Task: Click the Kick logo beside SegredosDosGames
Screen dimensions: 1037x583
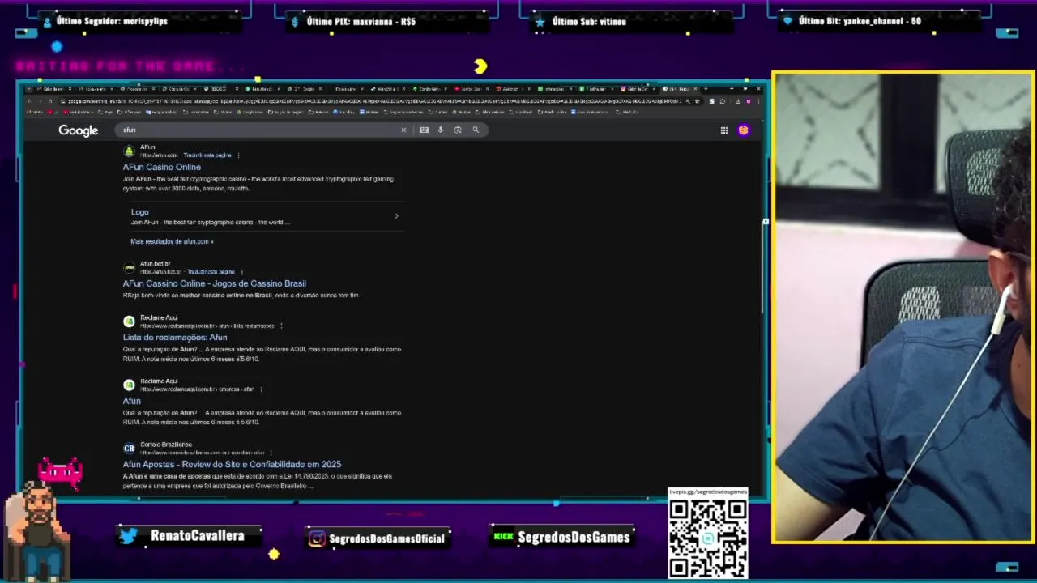Action: [x=504, y=536]
